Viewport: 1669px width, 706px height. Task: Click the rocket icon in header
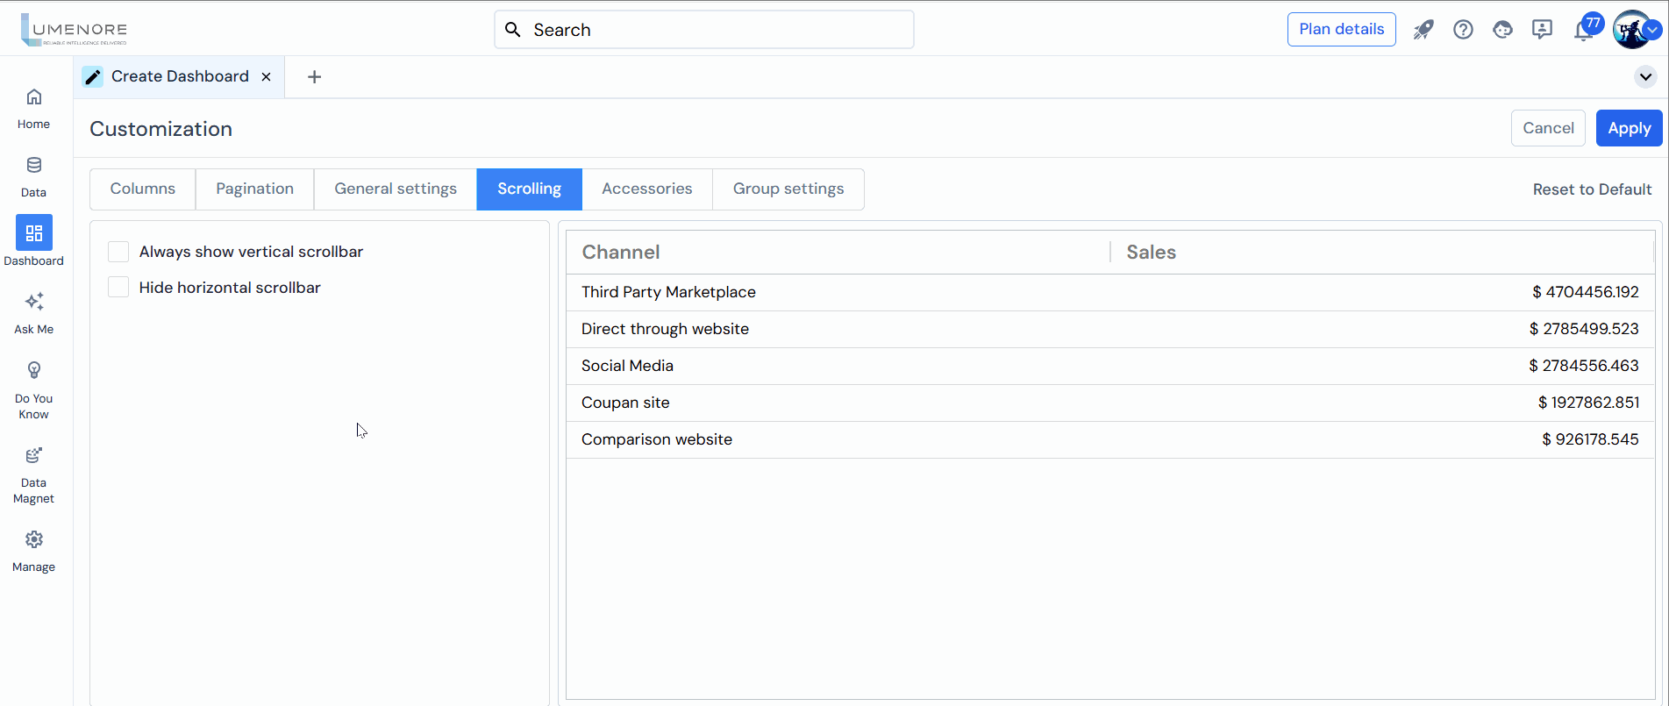[x=1423, y=30]
